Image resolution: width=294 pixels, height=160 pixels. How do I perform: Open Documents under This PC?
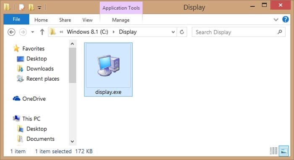(x=40, y=139)
